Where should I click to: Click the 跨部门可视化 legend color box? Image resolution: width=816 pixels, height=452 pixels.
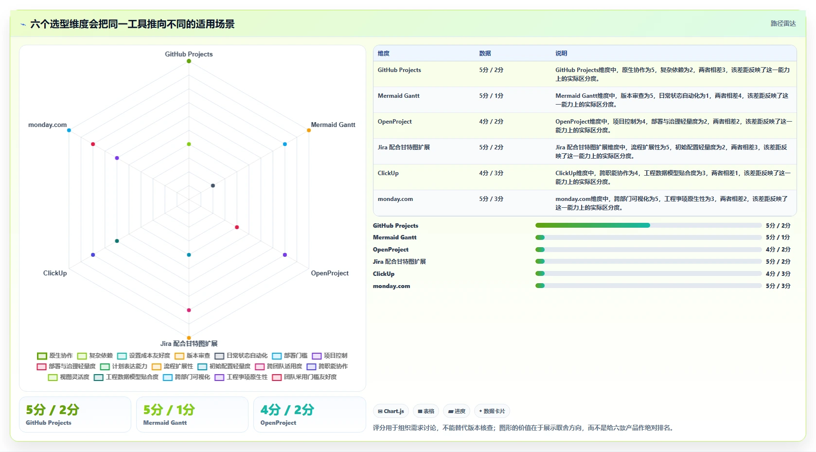168,378
